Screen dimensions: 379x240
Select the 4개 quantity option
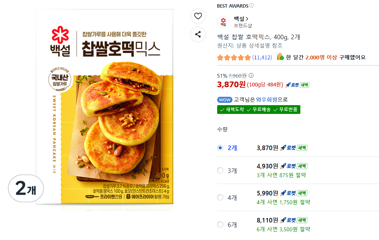pos(220,197)
